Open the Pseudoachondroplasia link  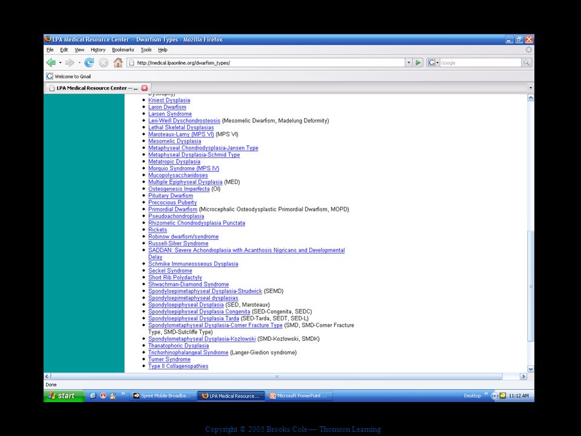[x=176, y=216]
